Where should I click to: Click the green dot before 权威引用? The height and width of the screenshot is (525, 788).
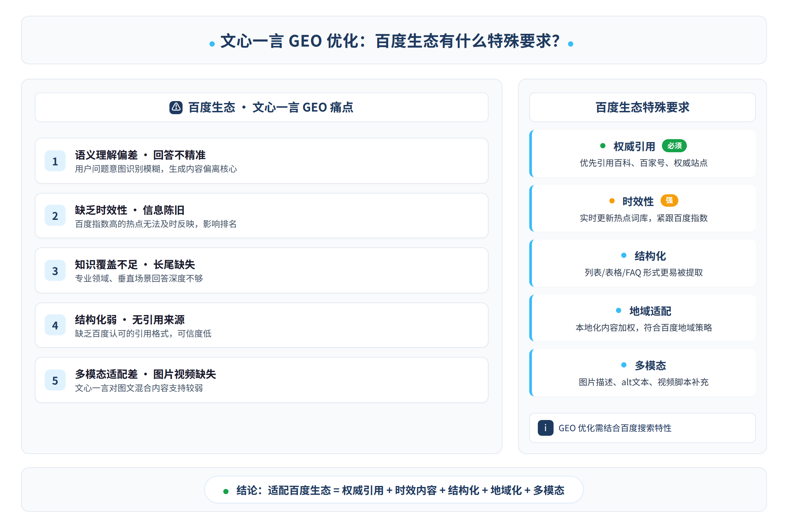[603, 146]
